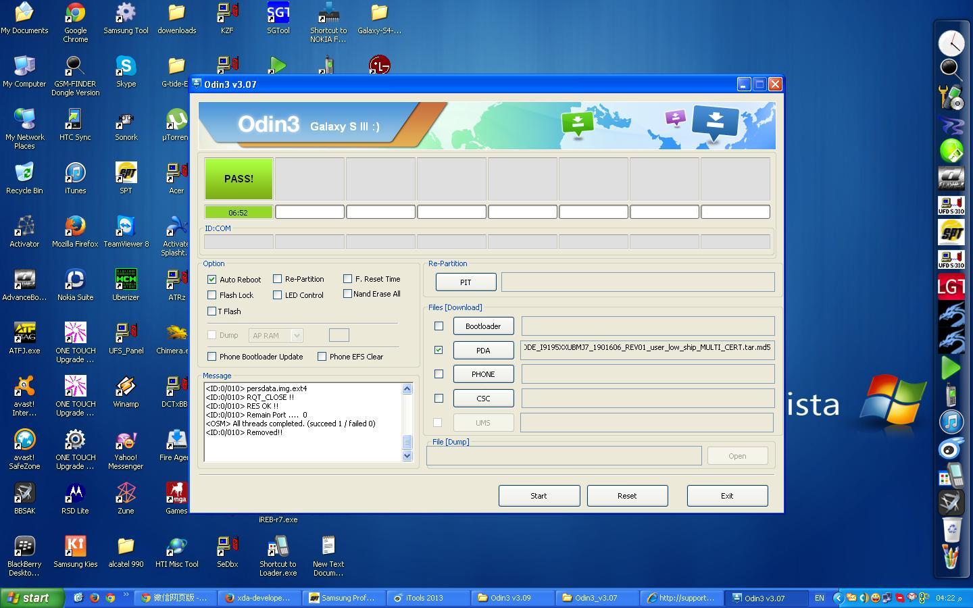
Task: Open the Winamp desktop icon
Action: [x=126, y=392]
